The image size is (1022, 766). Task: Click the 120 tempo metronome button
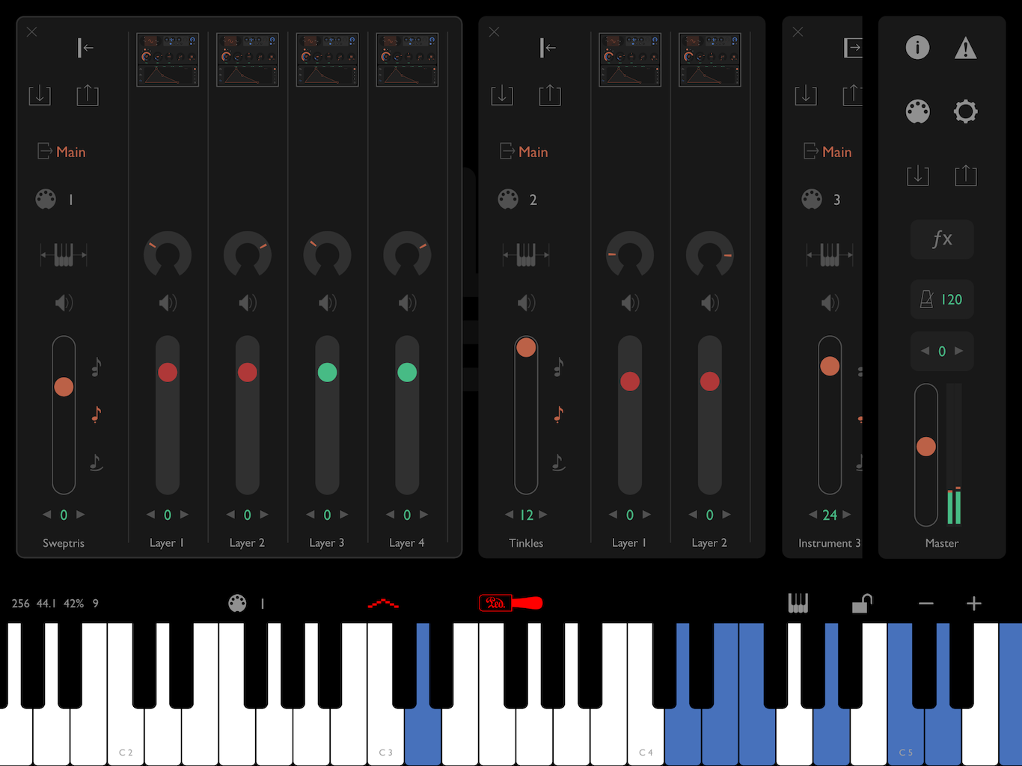pos(942,299)
